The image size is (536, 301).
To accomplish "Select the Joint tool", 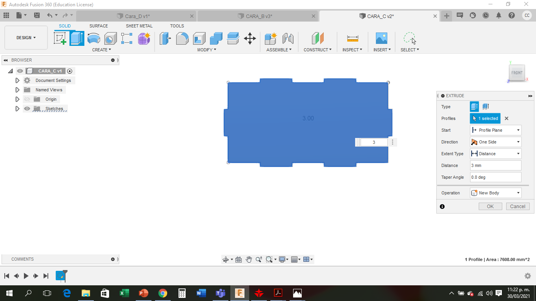I will pos(288,38).
